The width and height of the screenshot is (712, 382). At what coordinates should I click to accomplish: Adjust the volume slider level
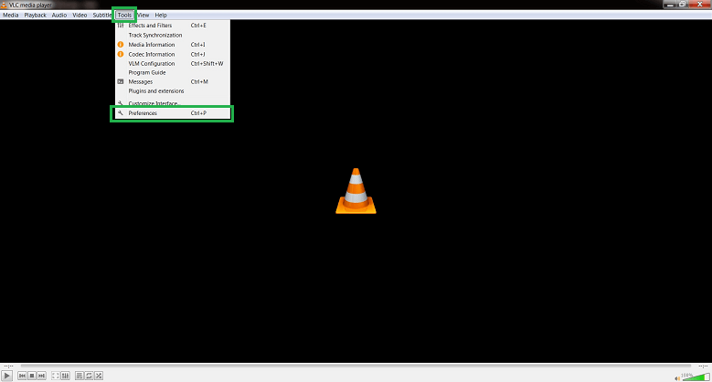pos(696,377)
